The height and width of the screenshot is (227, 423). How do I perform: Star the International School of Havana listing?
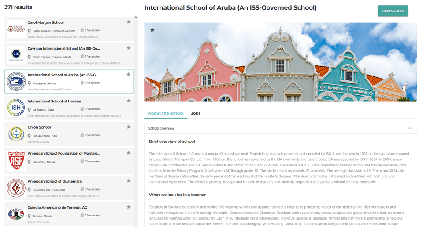(129, 101)
